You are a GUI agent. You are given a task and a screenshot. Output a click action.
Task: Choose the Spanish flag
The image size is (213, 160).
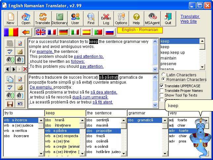pos(87,32)
